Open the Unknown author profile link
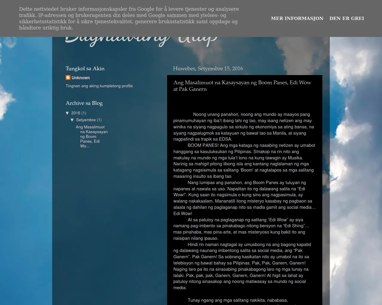This screenshot has height=305, width=382. (x=81, y=78)
